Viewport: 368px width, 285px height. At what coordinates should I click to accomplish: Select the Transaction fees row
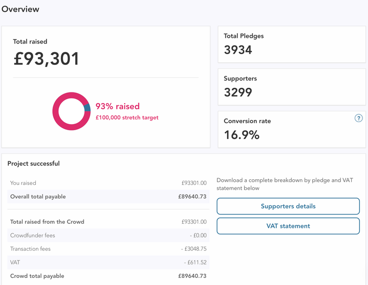(108, 249)
